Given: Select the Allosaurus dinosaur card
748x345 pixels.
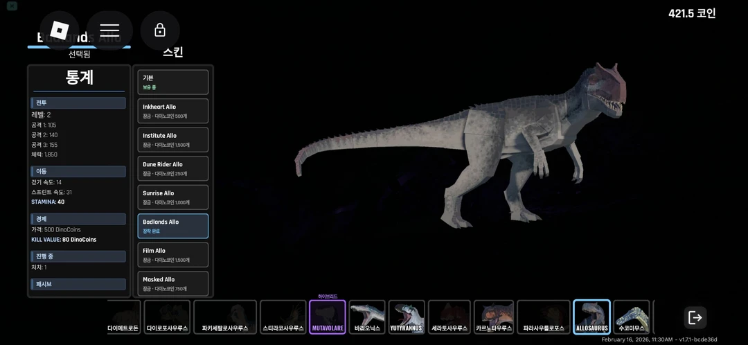Looking at the screenshot, I should pos(591,317).
